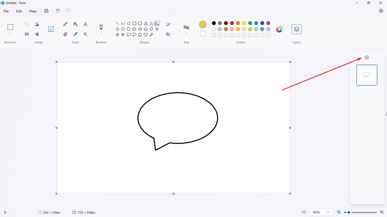Select the Fill with color tool
Screen dimensions: 387x217
click(x=75, y=24)
